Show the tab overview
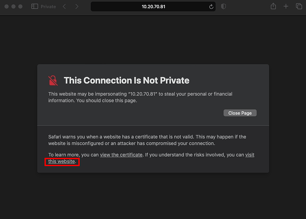Image resolution: width=306 pixels, height=219 pixels. pyautogui.click(x=298, y=7)
